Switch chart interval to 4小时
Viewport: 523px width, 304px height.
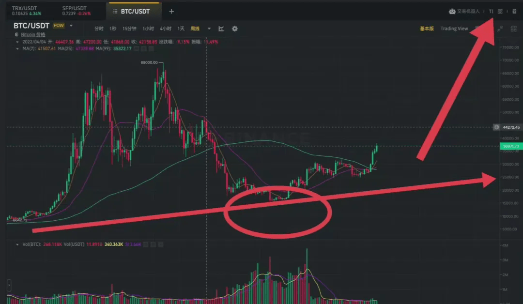(x=166, y=29)
